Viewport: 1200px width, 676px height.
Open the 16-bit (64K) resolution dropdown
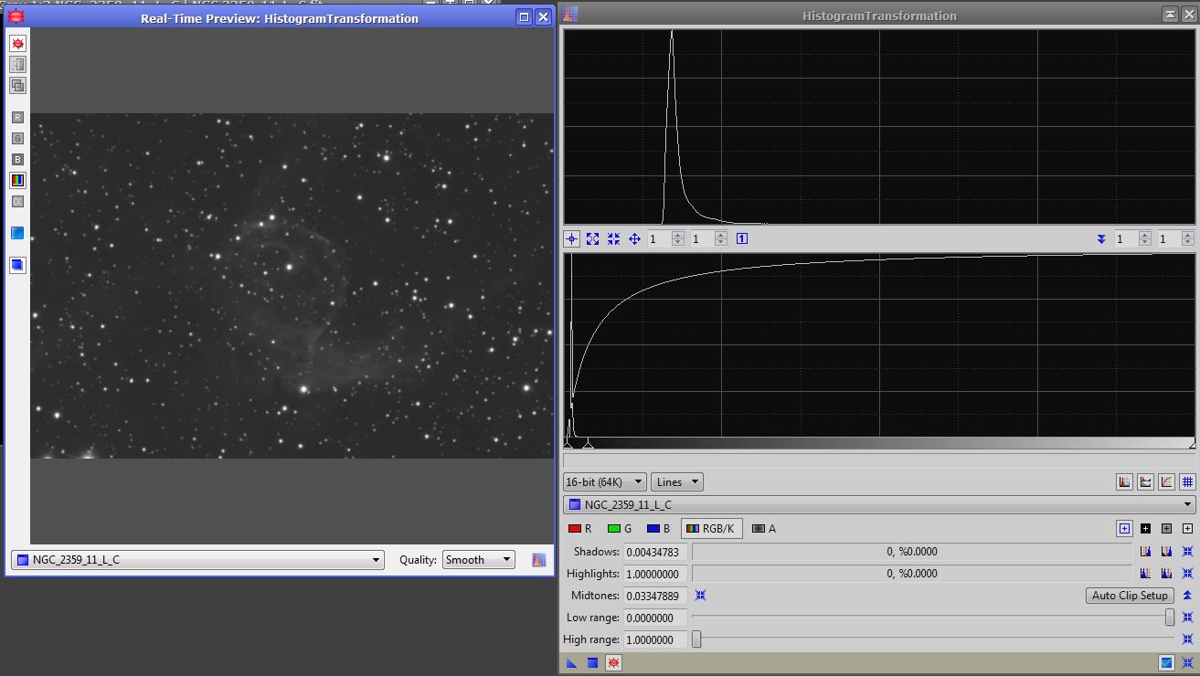(x=604, y=481)
